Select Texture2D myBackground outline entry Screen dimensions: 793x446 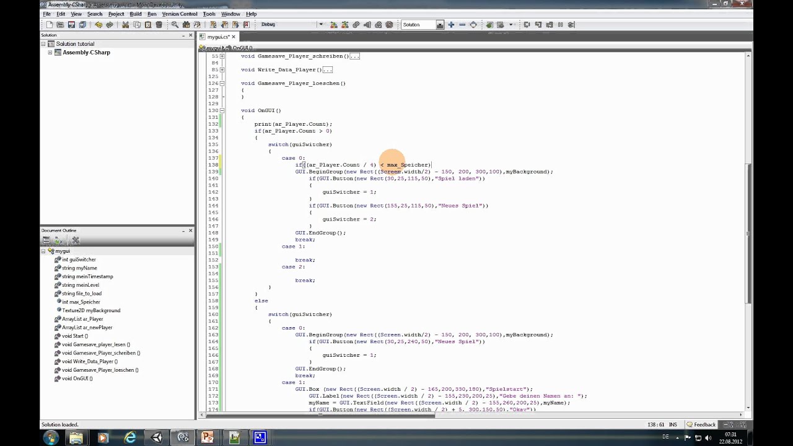(91, 310)
